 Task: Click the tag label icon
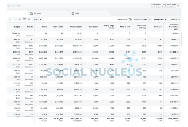(29, 19)
